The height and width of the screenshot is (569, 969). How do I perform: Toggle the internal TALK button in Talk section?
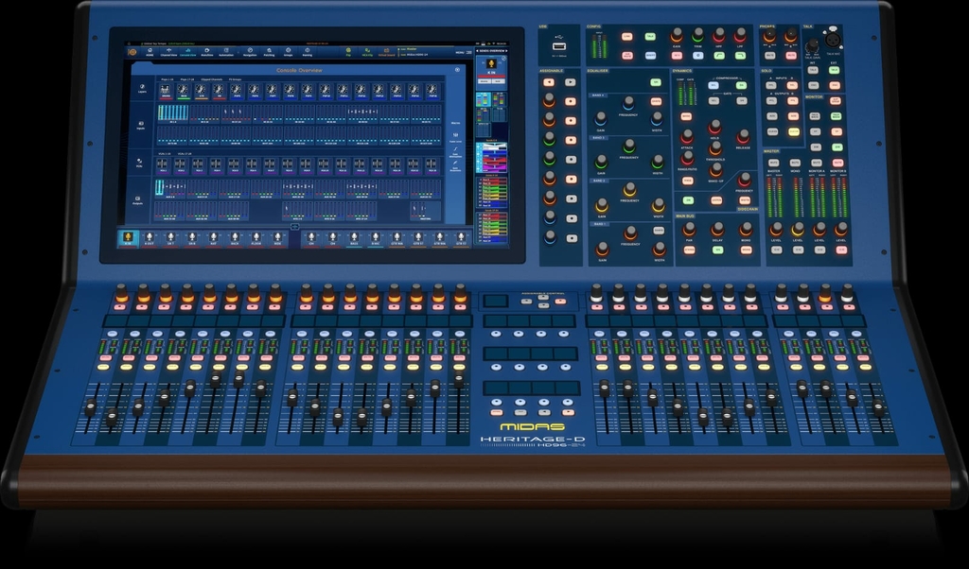[813, 70]
